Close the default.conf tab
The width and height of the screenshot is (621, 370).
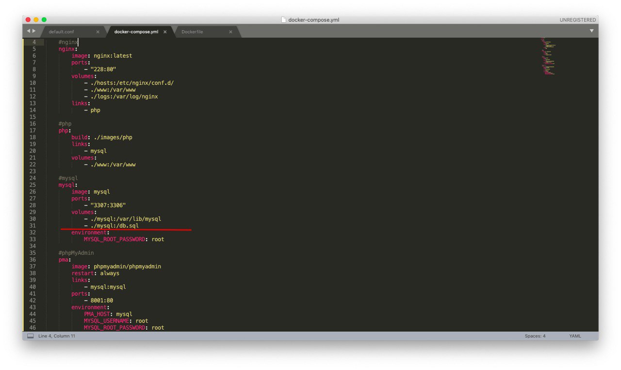[98, 32]
